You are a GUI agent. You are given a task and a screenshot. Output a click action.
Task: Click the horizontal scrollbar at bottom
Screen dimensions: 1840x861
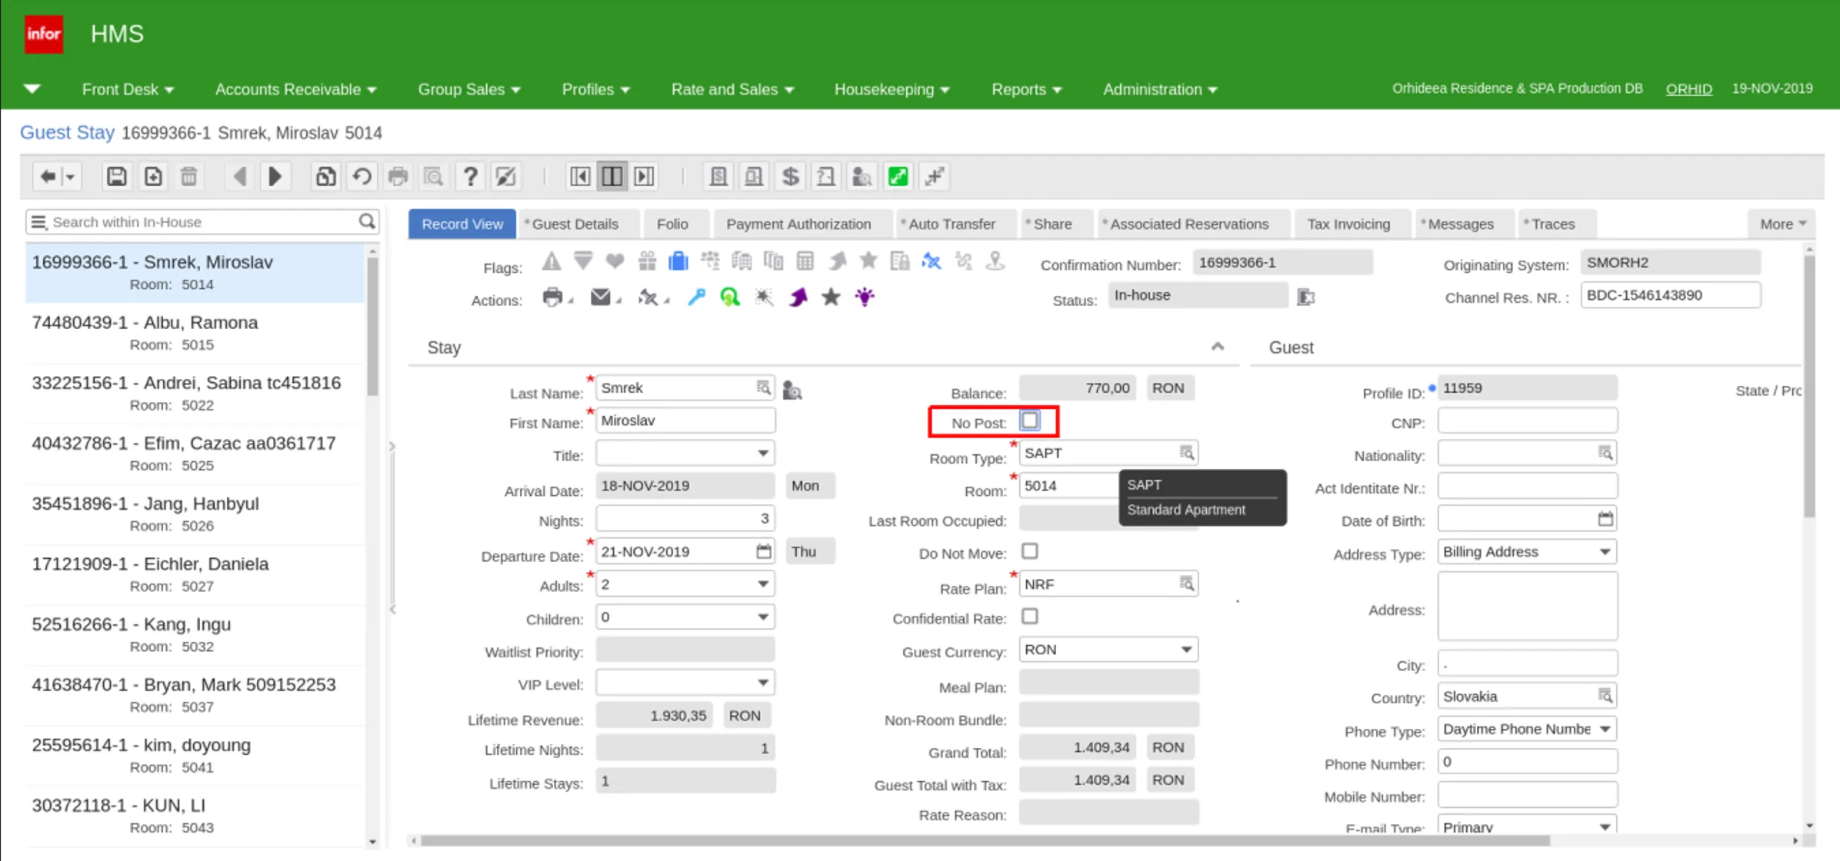(985, 841)
